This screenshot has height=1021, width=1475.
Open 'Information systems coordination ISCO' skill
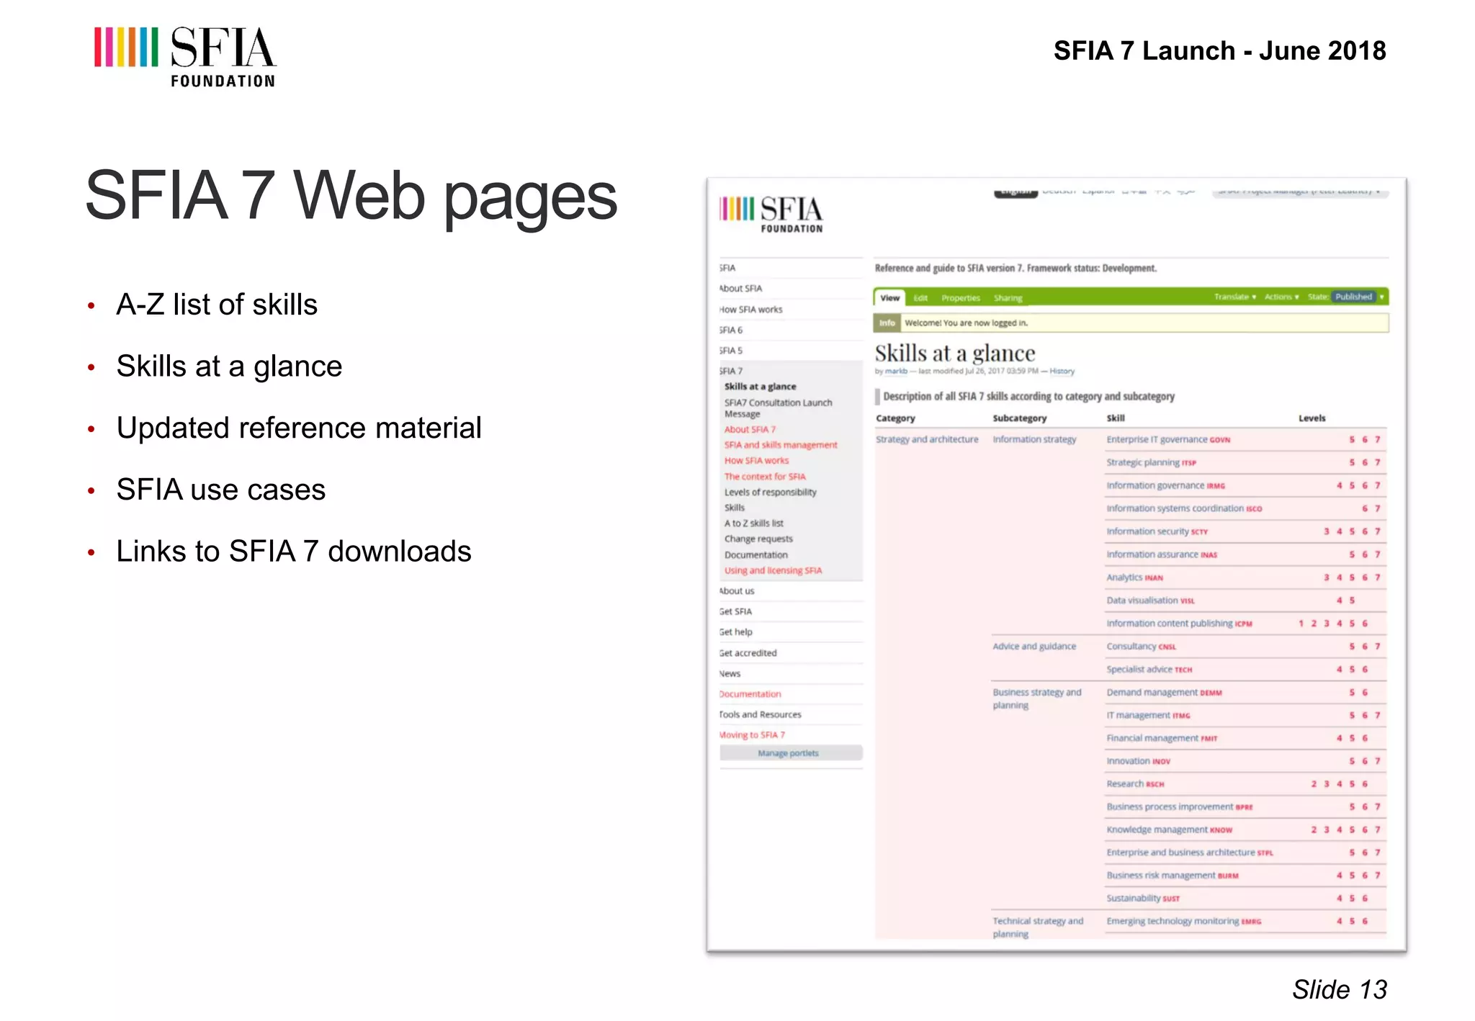coord(1184,509)
